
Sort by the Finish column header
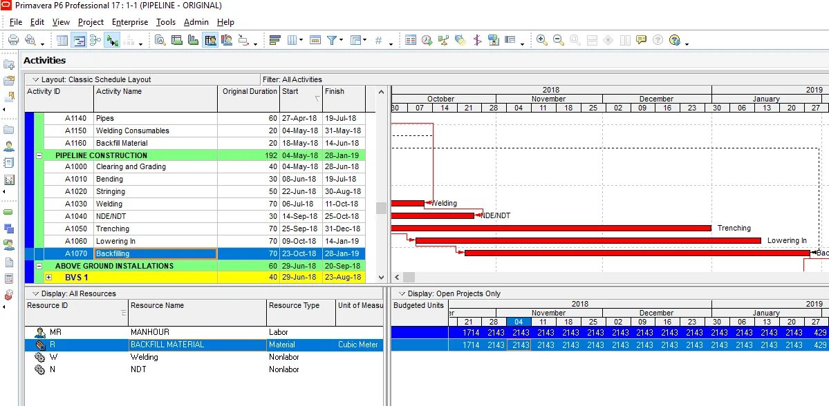tap(344, 98)
